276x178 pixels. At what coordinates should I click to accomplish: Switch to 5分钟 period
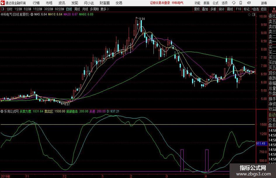click(x=27, y=9)
